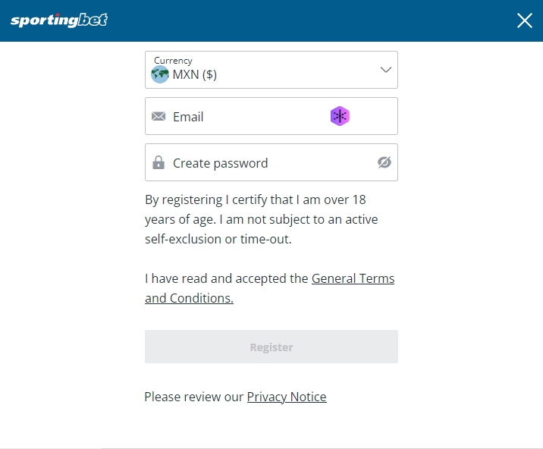Open the Privacy Notice link
The image size is (543, 449).
point(287,397)
